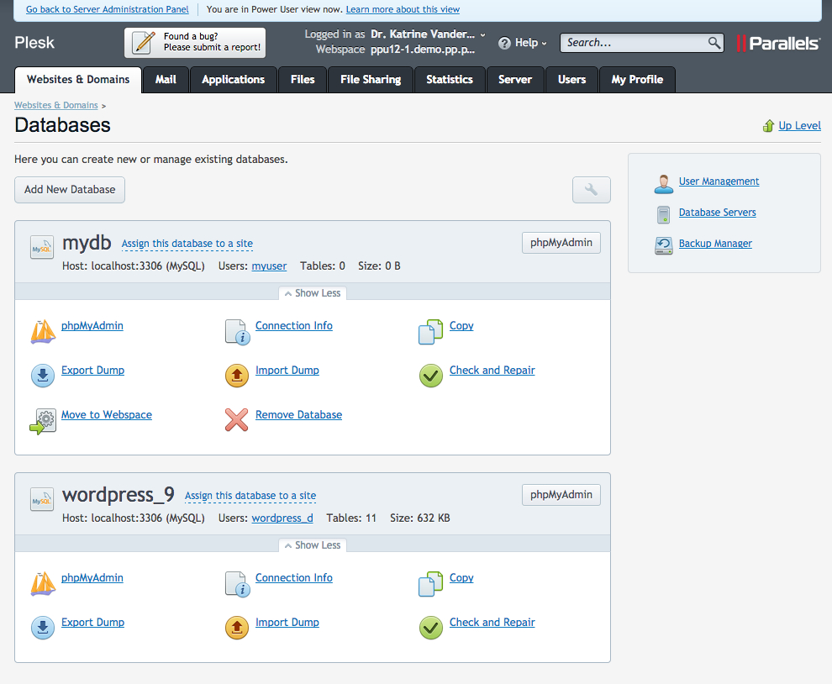Click the webspace name ppu12-1.demo.pp.p...

(423, 50)
